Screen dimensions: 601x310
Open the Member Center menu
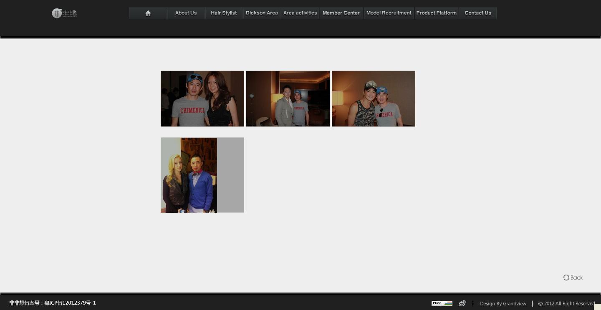(x=341, y=13)
